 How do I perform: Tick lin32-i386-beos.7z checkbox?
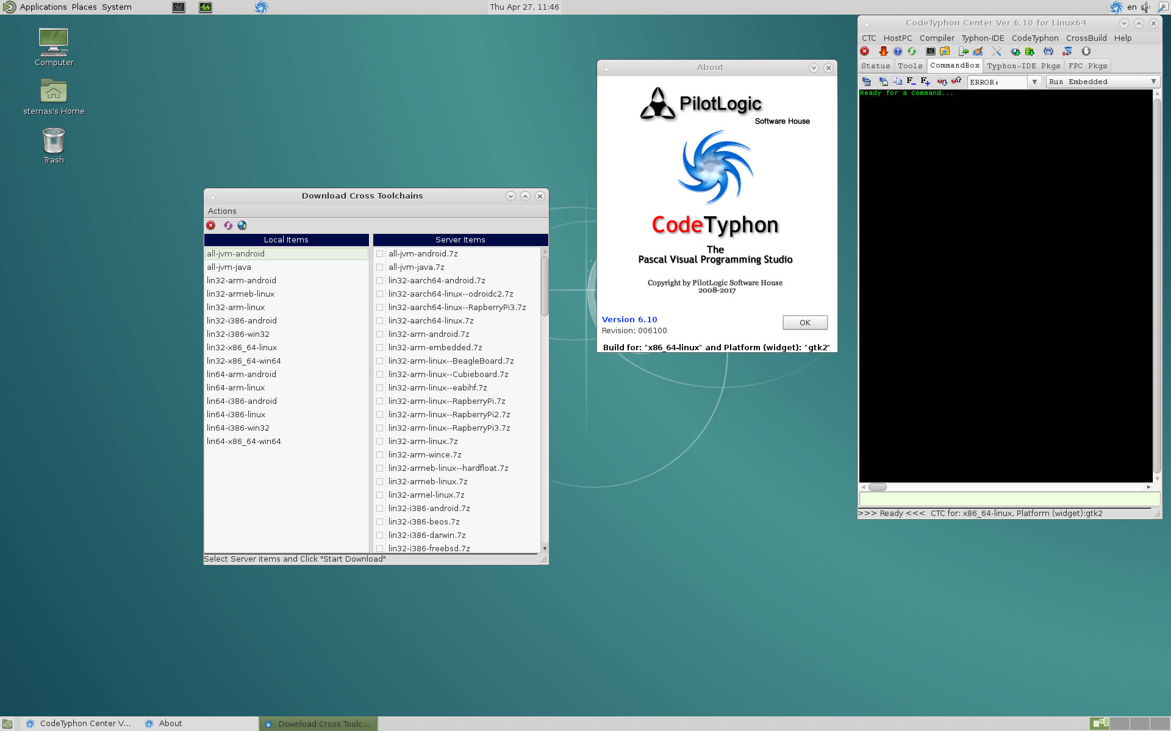(x=380, y=522)
